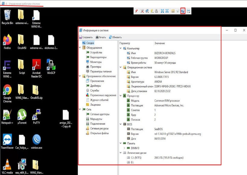This screenshot has width=247, height=175.
Task: Select the VLC media desktop shortcut
Action: (x=7, y=167)
